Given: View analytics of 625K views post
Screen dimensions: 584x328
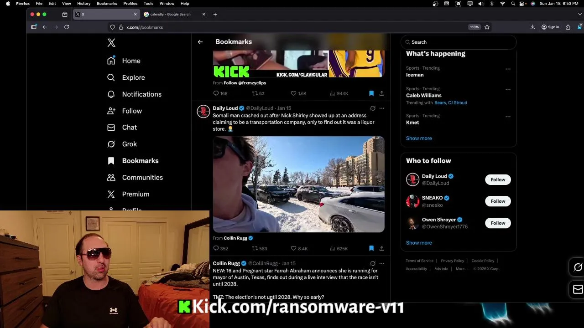Looking at the screenshot, I should pos(339,248).
